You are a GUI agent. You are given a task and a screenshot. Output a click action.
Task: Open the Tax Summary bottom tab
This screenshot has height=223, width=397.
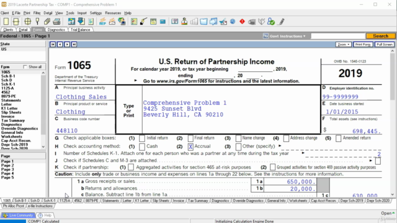198,201
